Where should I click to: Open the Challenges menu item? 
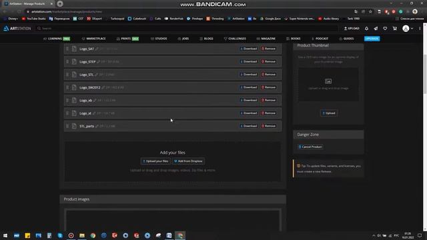(235, 39)
